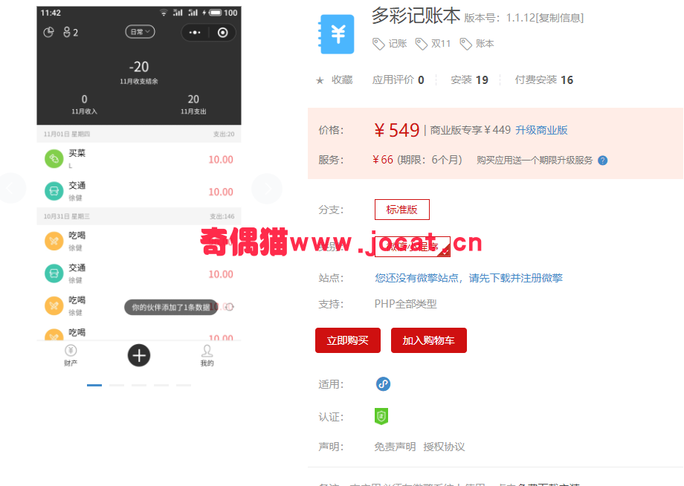Click the star 收藏 favorite button
The image size is (684, 486).
tap(334, 80)
